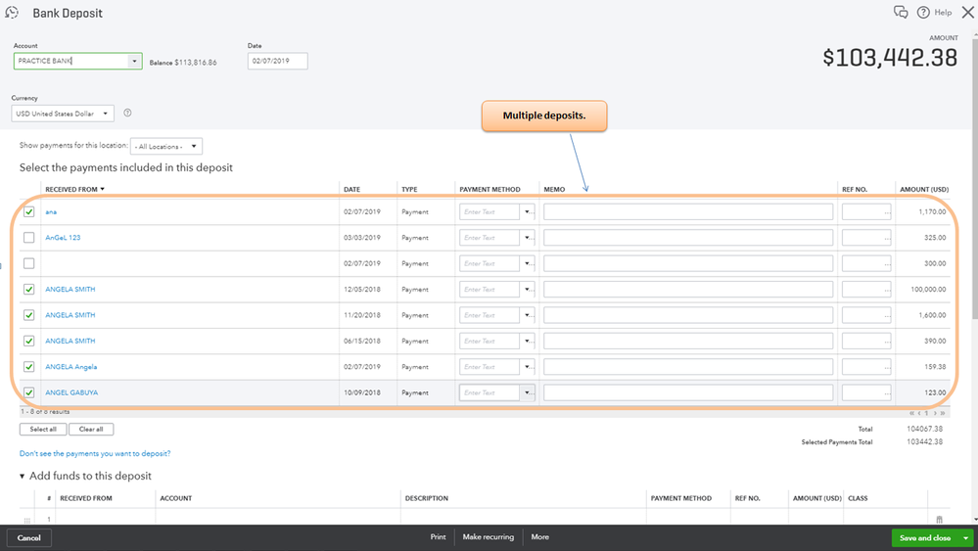978x551 pixels.
Task: Open the AnGeL 123 customer link
Action: tap(63, 238)
